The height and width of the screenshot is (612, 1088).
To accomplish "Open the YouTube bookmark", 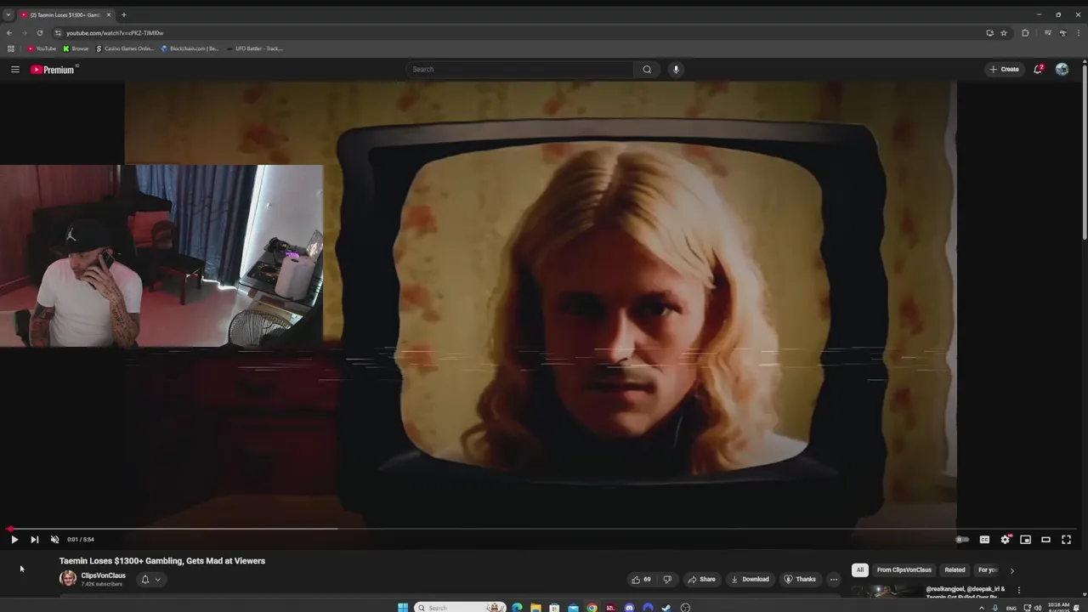I will pyautogui.click(x=42, y=48).
